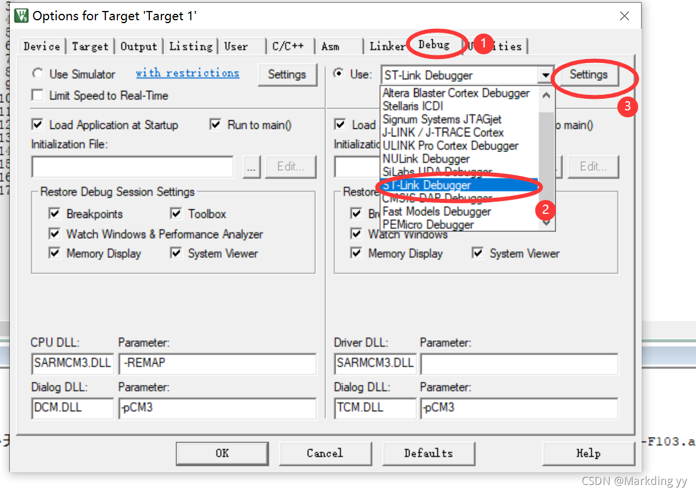Toggle left Memory Display checkbox
The image size is (696, 493).
pyautogui.click(x=55, y=253)
